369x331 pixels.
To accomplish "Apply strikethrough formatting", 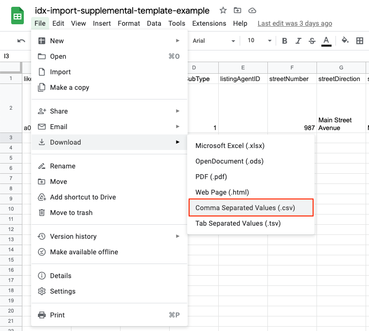I will (x=312, y=41).
